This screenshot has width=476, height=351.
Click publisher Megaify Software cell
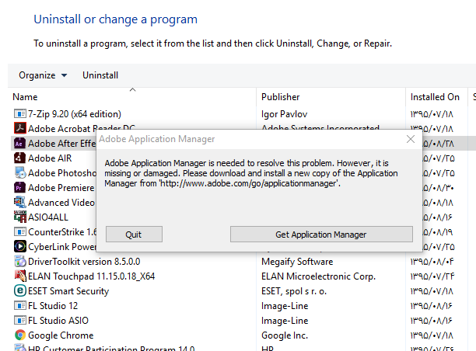click(297, 262)
